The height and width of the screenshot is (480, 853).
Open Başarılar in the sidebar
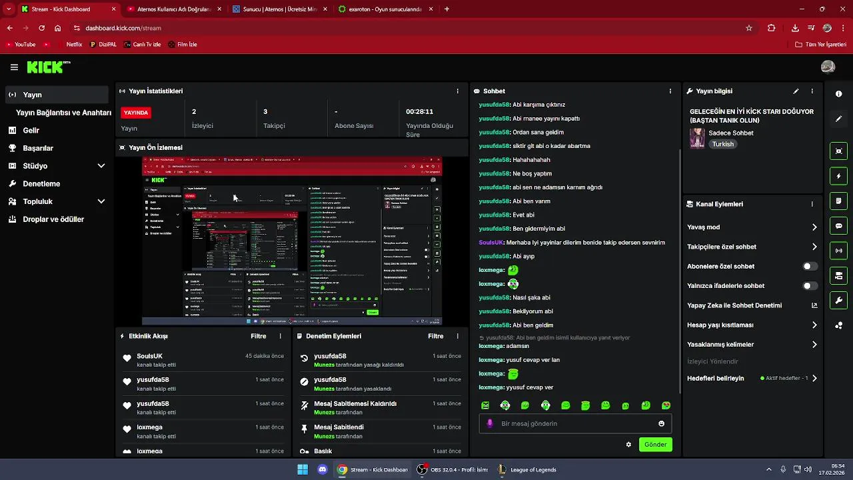pos(57,148)
